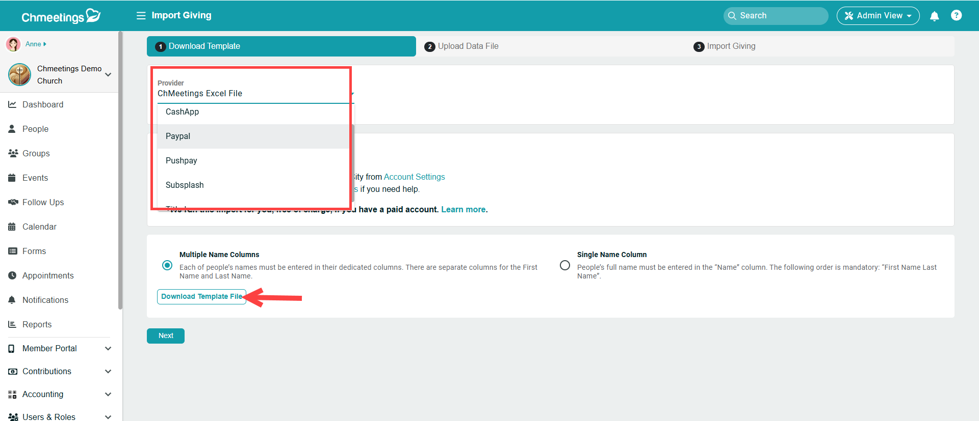
Task: Open the Reports sidebar item
Action: 37,324
